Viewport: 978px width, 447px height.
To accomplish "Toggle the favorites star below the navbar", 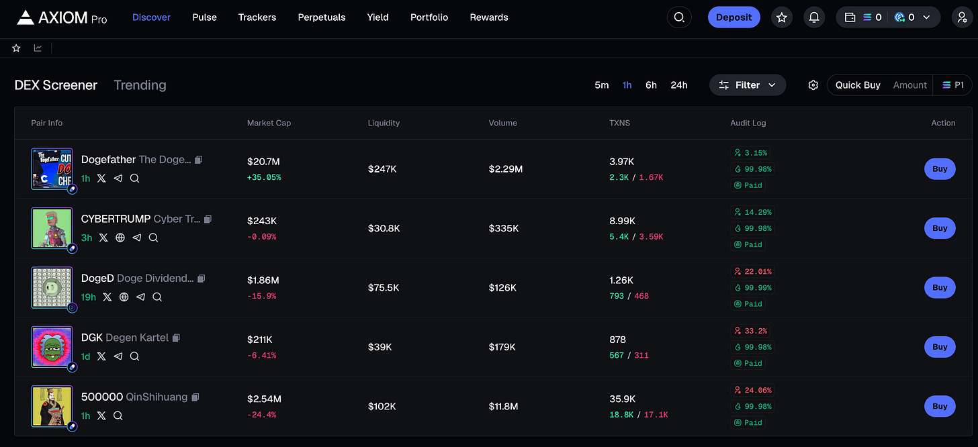I will coord(15,48).
